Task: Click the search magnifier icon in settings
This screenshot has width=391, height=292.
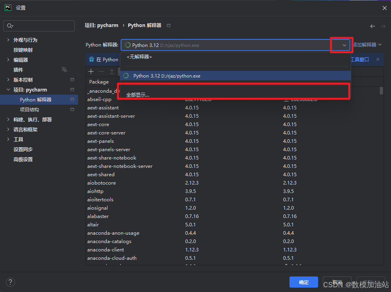Action: (x=10, y=26)
